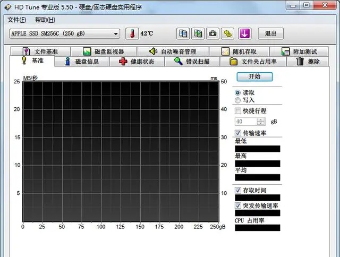Viewport: 340px width, 257px height.
Task: Open the 错误扫描 tab
Action: 192,61
